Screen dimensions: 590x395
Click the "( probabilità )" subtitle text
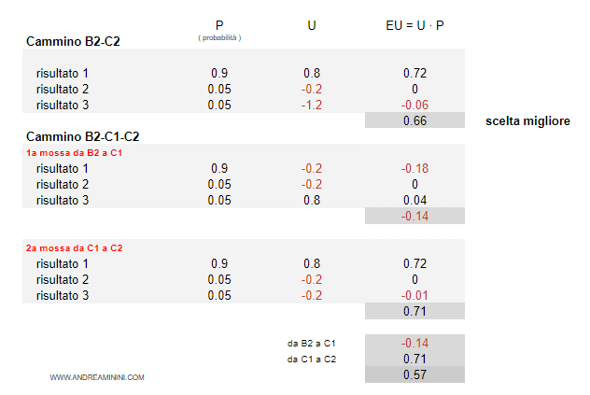coord(219,37)
